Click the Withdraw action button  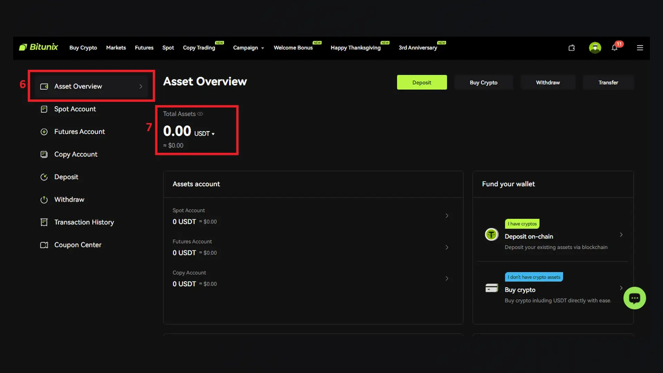click(x=548, y=82)
